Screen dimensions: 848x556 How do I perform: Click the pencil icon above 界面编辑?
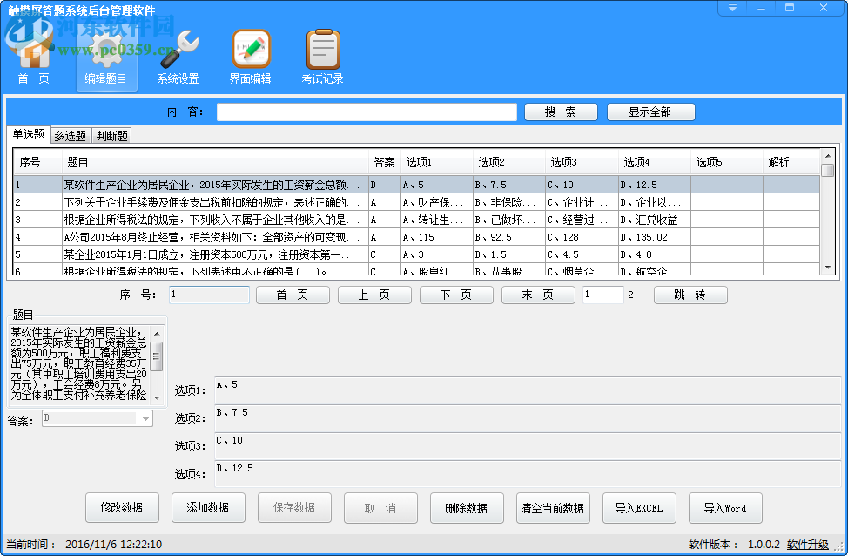(x=250, y=48)
